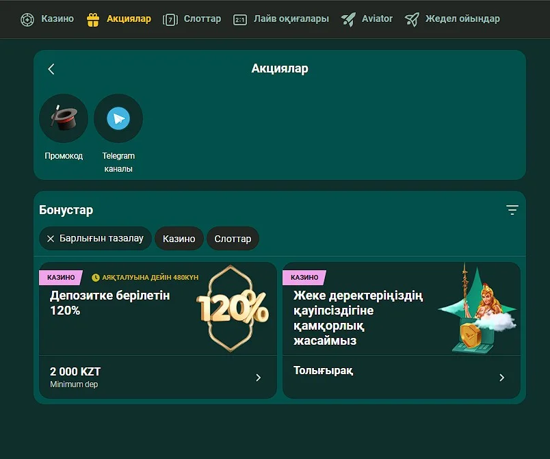Image resolution: width=550 pixels, height=459 pixels.
Task: Click the Лайв оқиғалары scoreboard icon
Action: tap(240, 19)
